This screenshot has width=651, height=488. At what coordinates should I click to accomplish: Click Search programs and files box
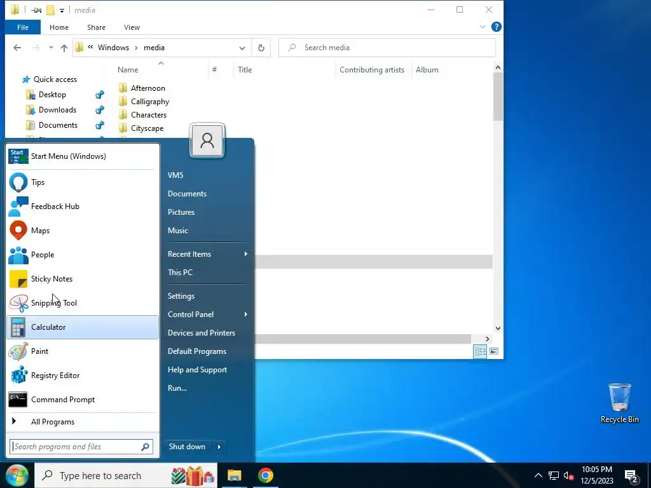(76, 447)
